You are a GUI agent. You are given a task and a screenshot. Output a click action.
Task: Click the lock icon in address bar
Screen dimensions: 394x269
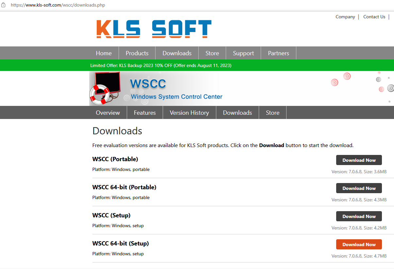coord(3,5)
